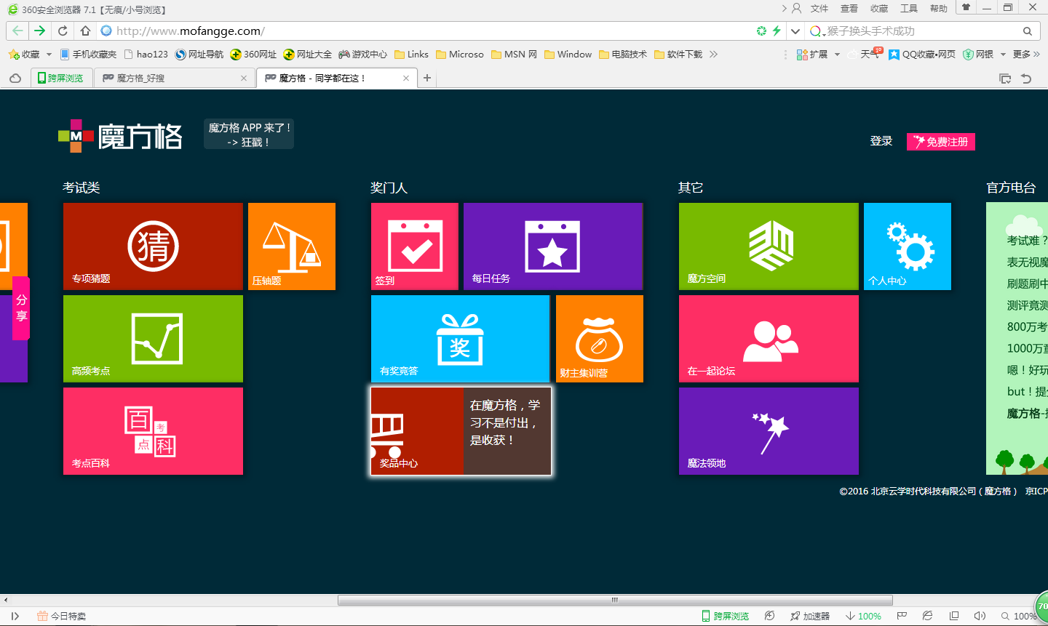
Task: Click the 登录 login link
Action: tap(881, 141)
